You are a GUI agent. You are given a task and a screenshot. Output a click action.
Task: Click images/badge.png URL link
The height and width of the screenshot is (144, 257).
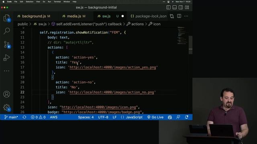[x=102, y=112]
